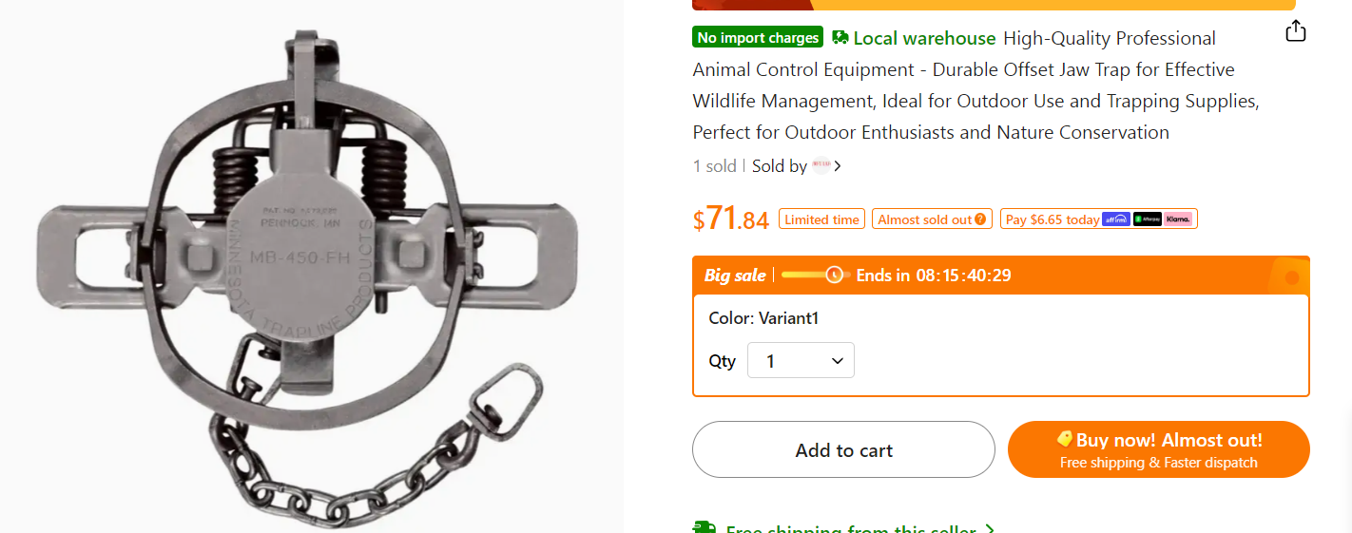Click the Big sale progress bar
This screenshot has width=1352, height=533.
point(814,276)
